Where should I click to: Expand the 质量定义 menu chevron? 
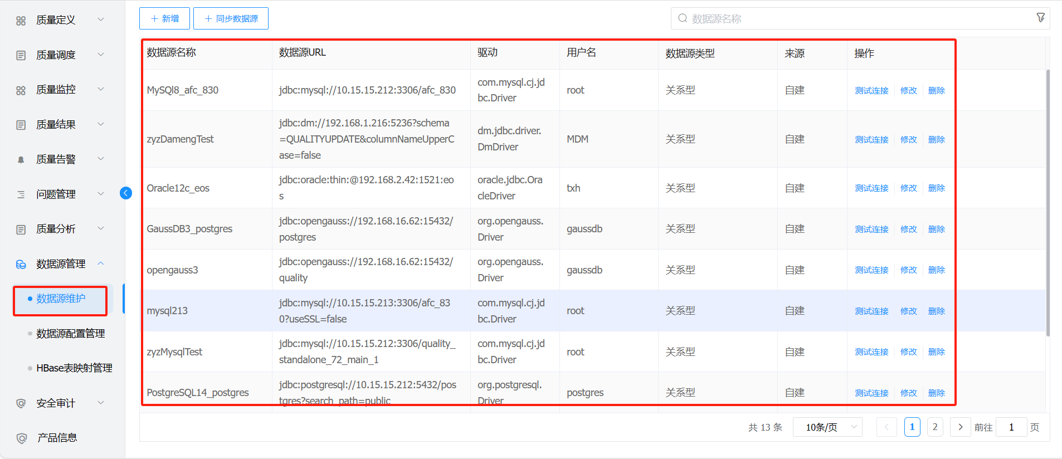(x=101, y=19)
